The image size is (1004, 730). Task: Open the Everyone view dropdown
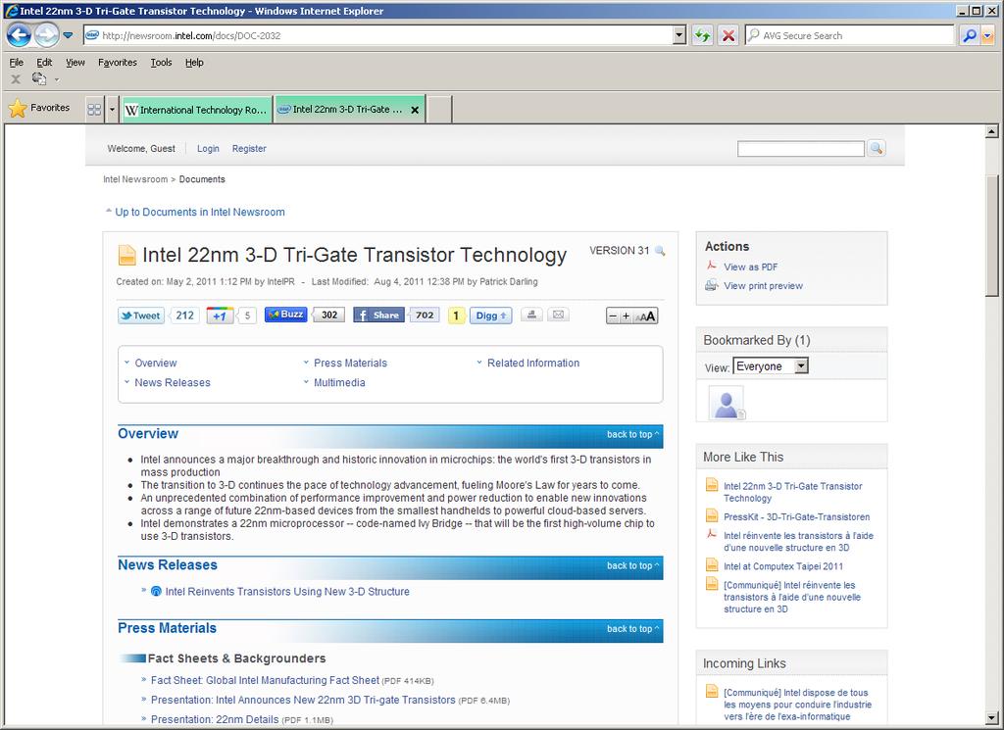771,365
